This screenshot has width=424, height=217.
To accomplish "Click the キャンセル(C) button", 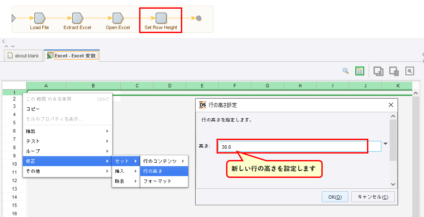I will [x=373, y=197].
